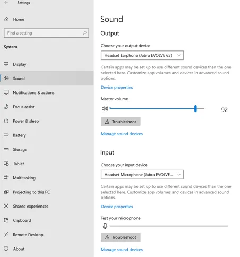
Task: Click the master volume value 92
Action: pyautogui.click(x=224, y=110)
